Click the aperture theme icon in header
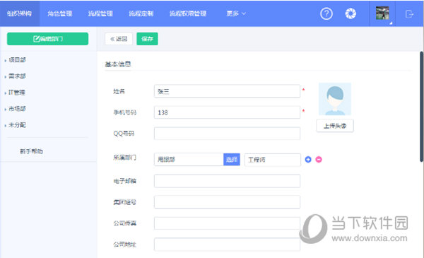 [x=351, y=13]
